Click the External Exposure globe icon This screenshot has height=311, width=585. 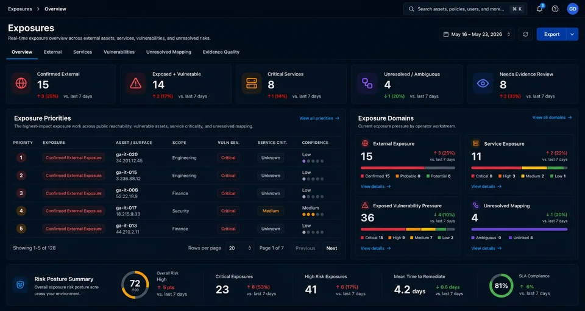pos(365,143)
